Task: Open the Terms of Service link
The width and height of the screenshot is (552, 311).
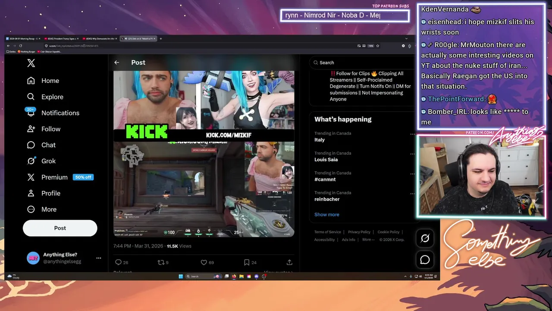Action: [327, 232]
